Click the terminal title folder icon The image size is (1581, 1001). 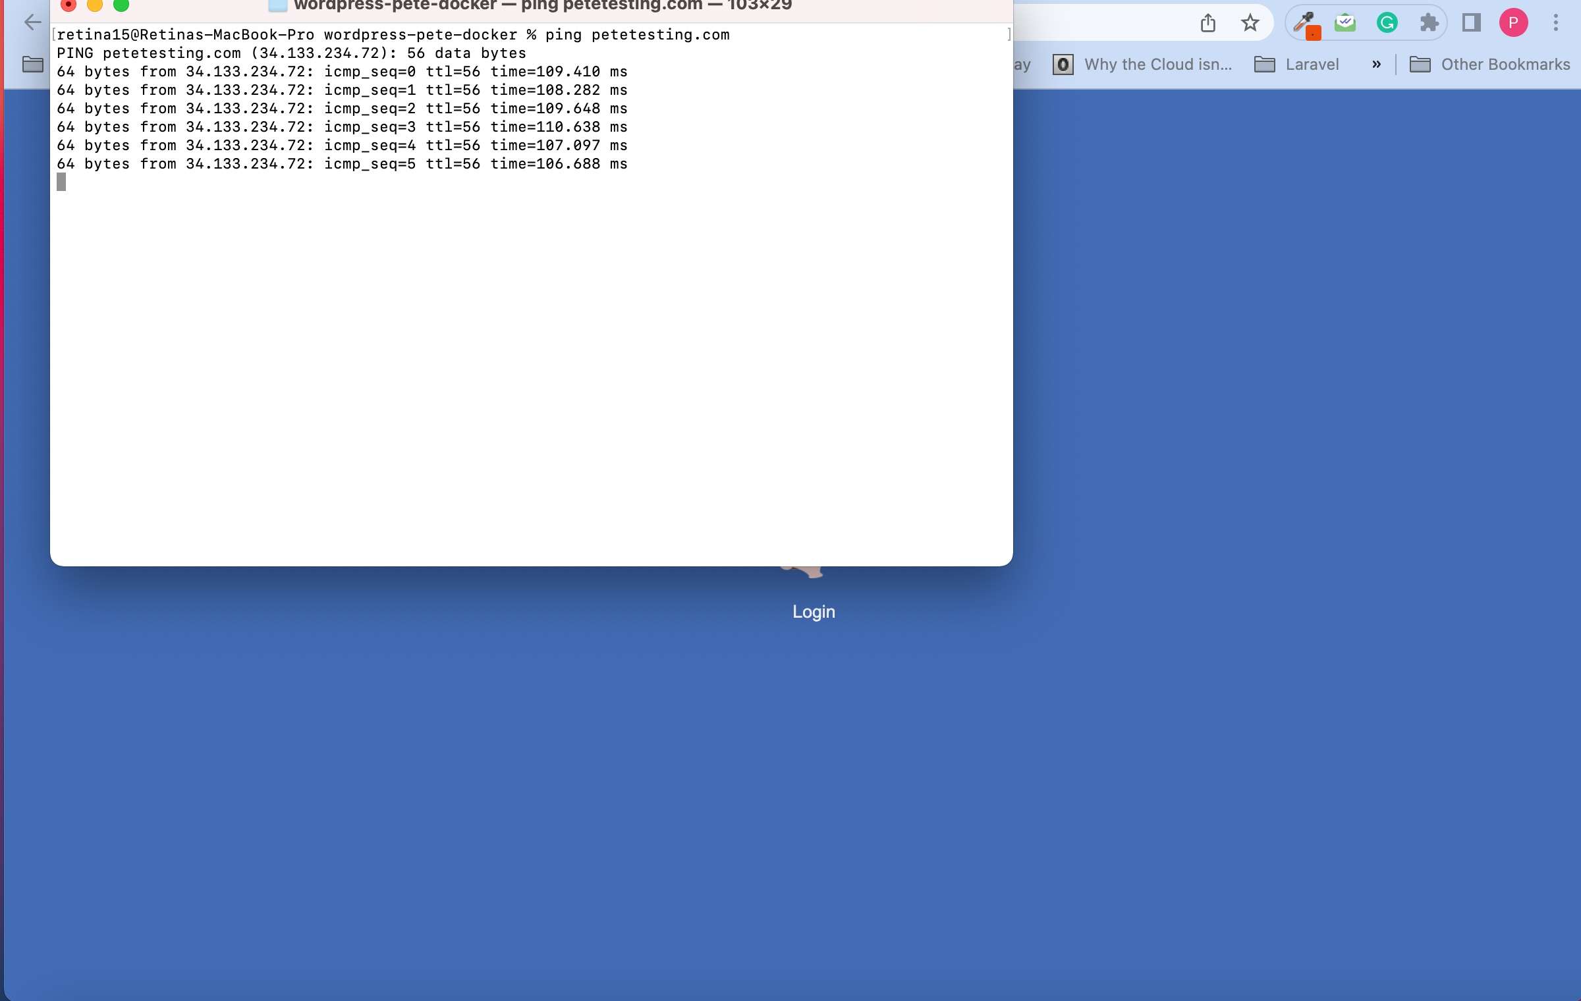click(277, 5)
